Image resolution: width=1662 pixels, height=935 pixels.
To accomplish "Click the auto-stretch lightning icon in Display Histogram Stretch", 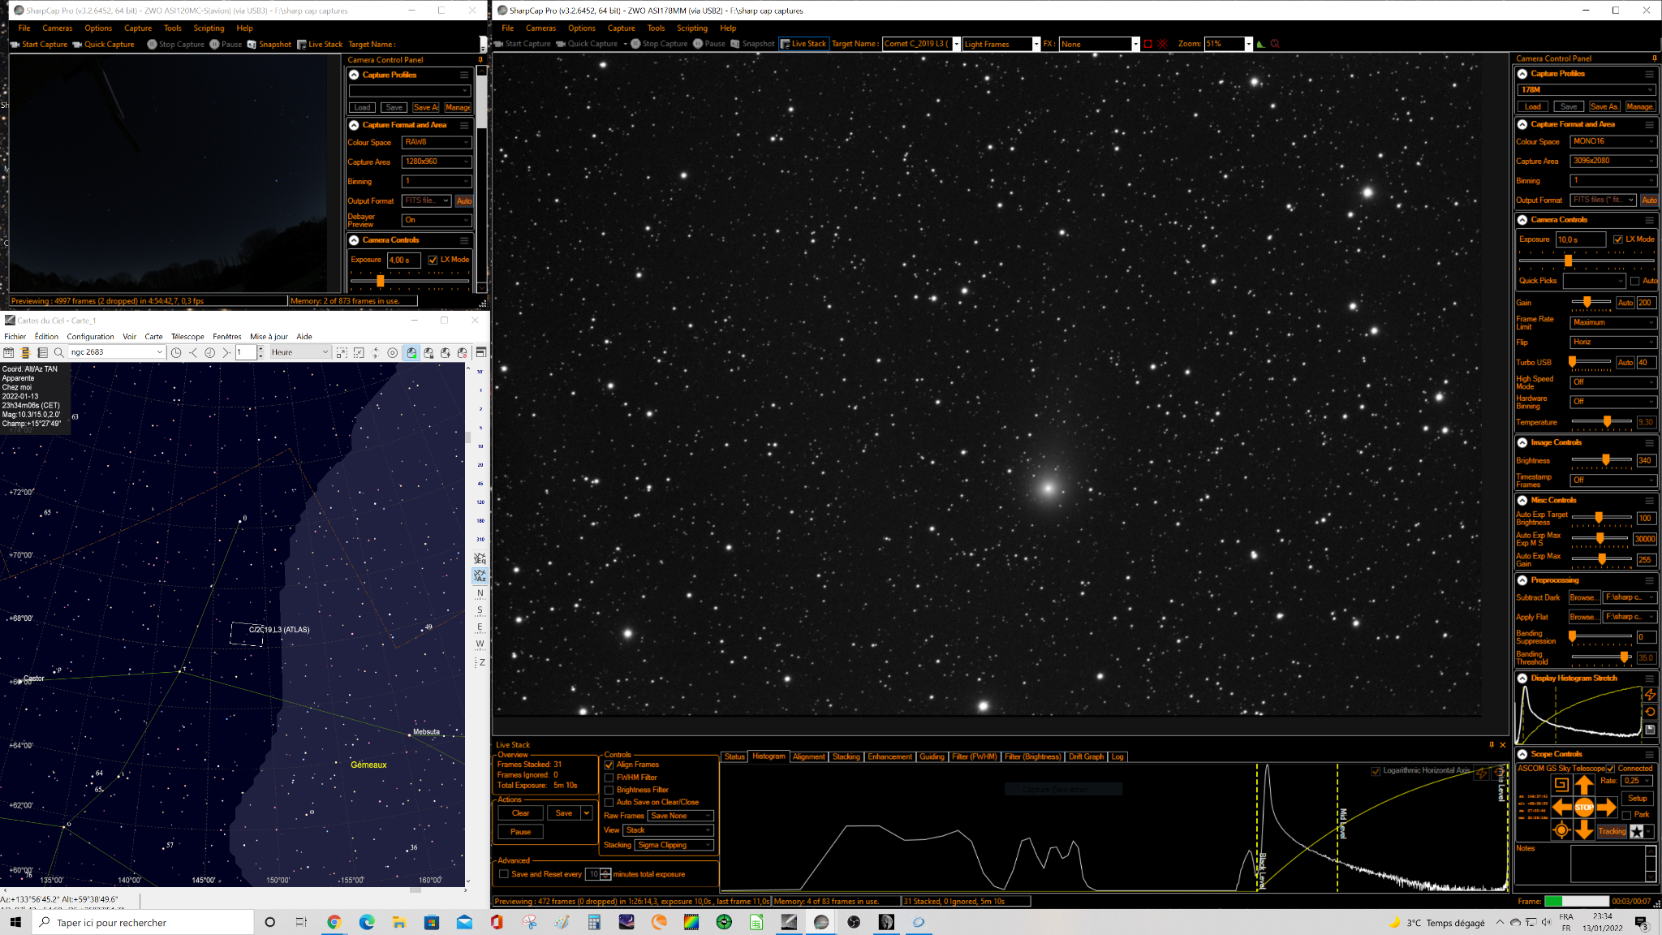I will coord(1650,695).
